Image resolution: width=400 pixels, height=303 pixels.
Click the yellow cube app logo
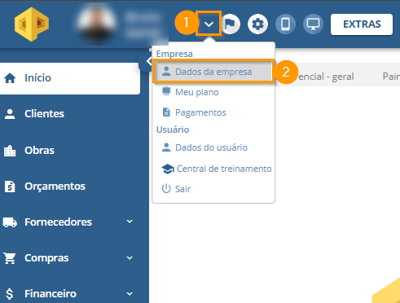click(32, 24)
